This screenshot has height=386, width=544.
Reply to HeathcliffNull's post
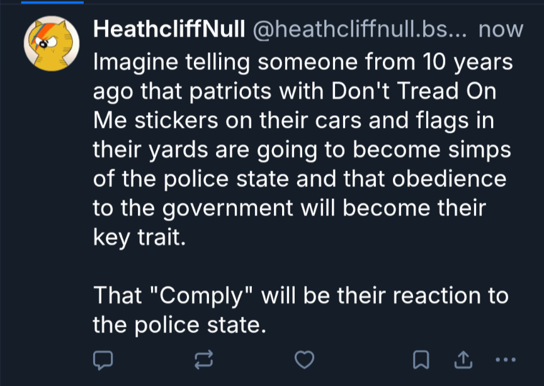pos(102,360)
